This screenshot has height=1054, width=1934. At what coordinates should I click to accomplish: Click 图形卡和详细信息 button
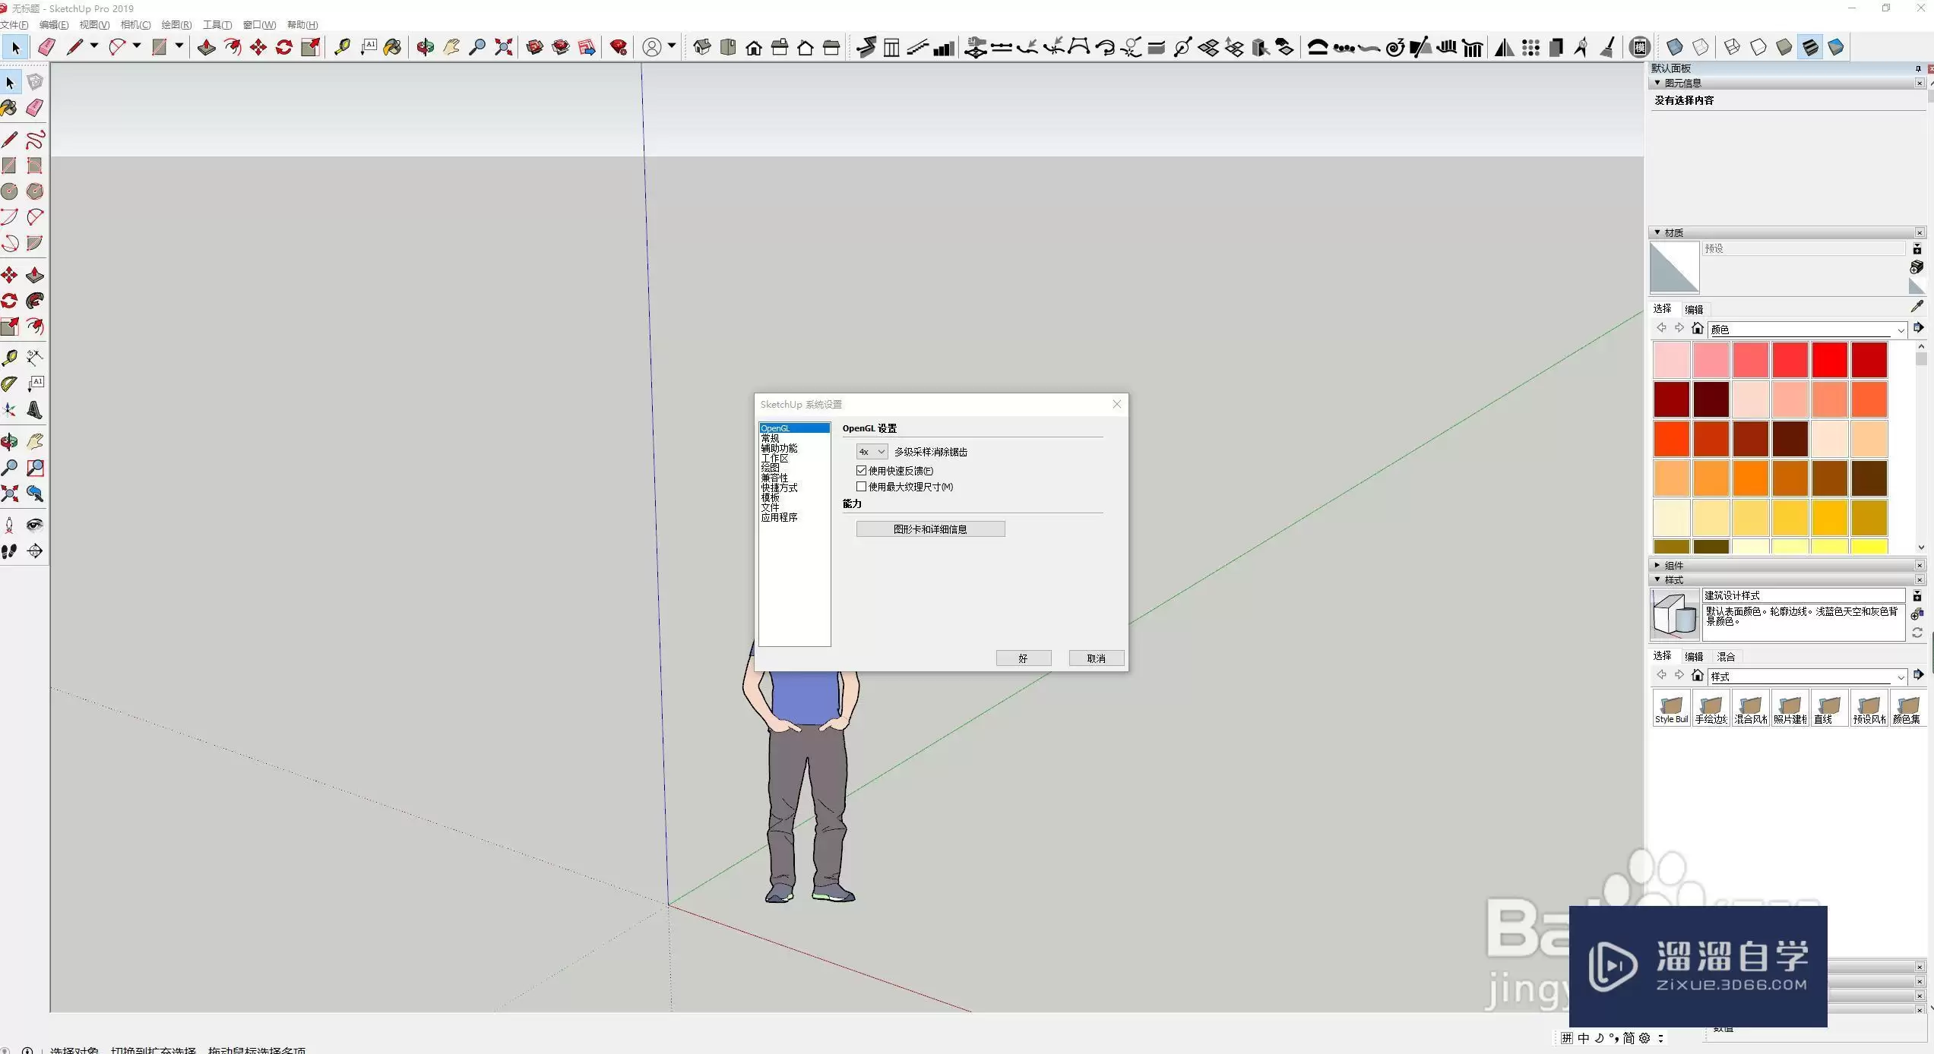pos(930,529)
